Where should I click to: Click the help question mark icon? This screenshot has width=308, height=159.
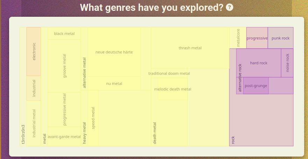point(230,7)
